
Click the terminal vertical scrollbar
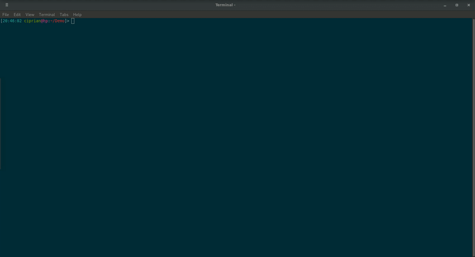[x=473, y=138]
